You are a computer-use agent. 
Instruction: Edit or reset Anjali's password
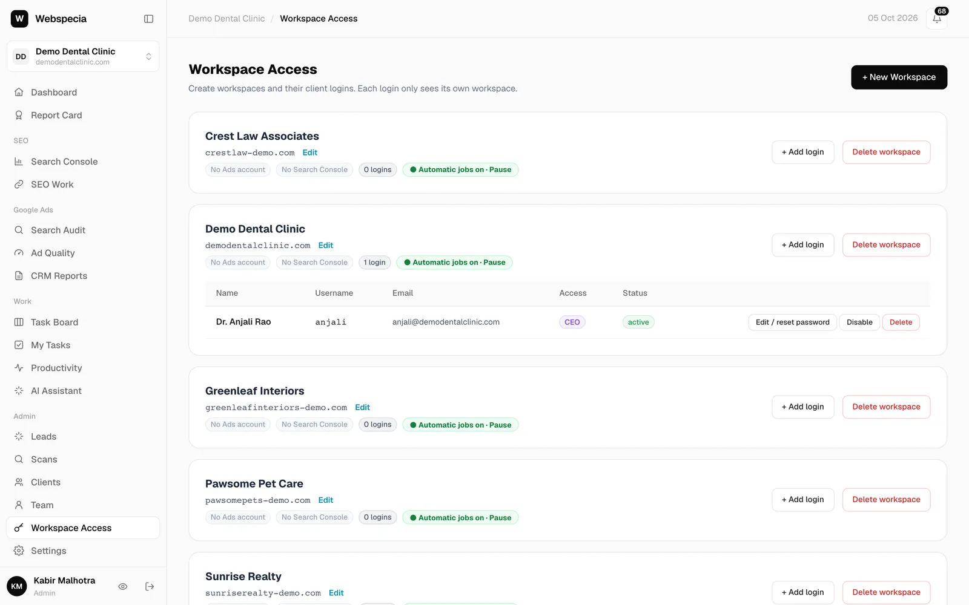coord(792,322)
